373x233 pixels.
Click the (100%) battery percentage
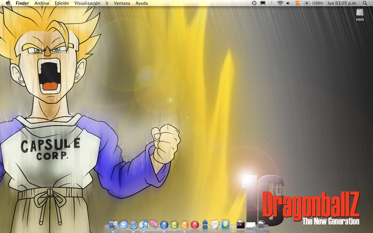point(317,3)
